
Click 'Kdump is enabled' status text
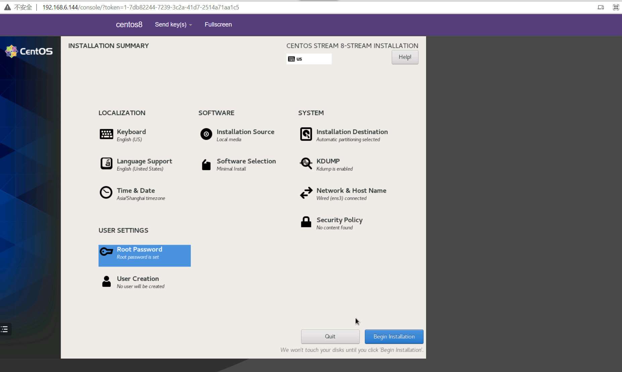(x=334, y=169)
